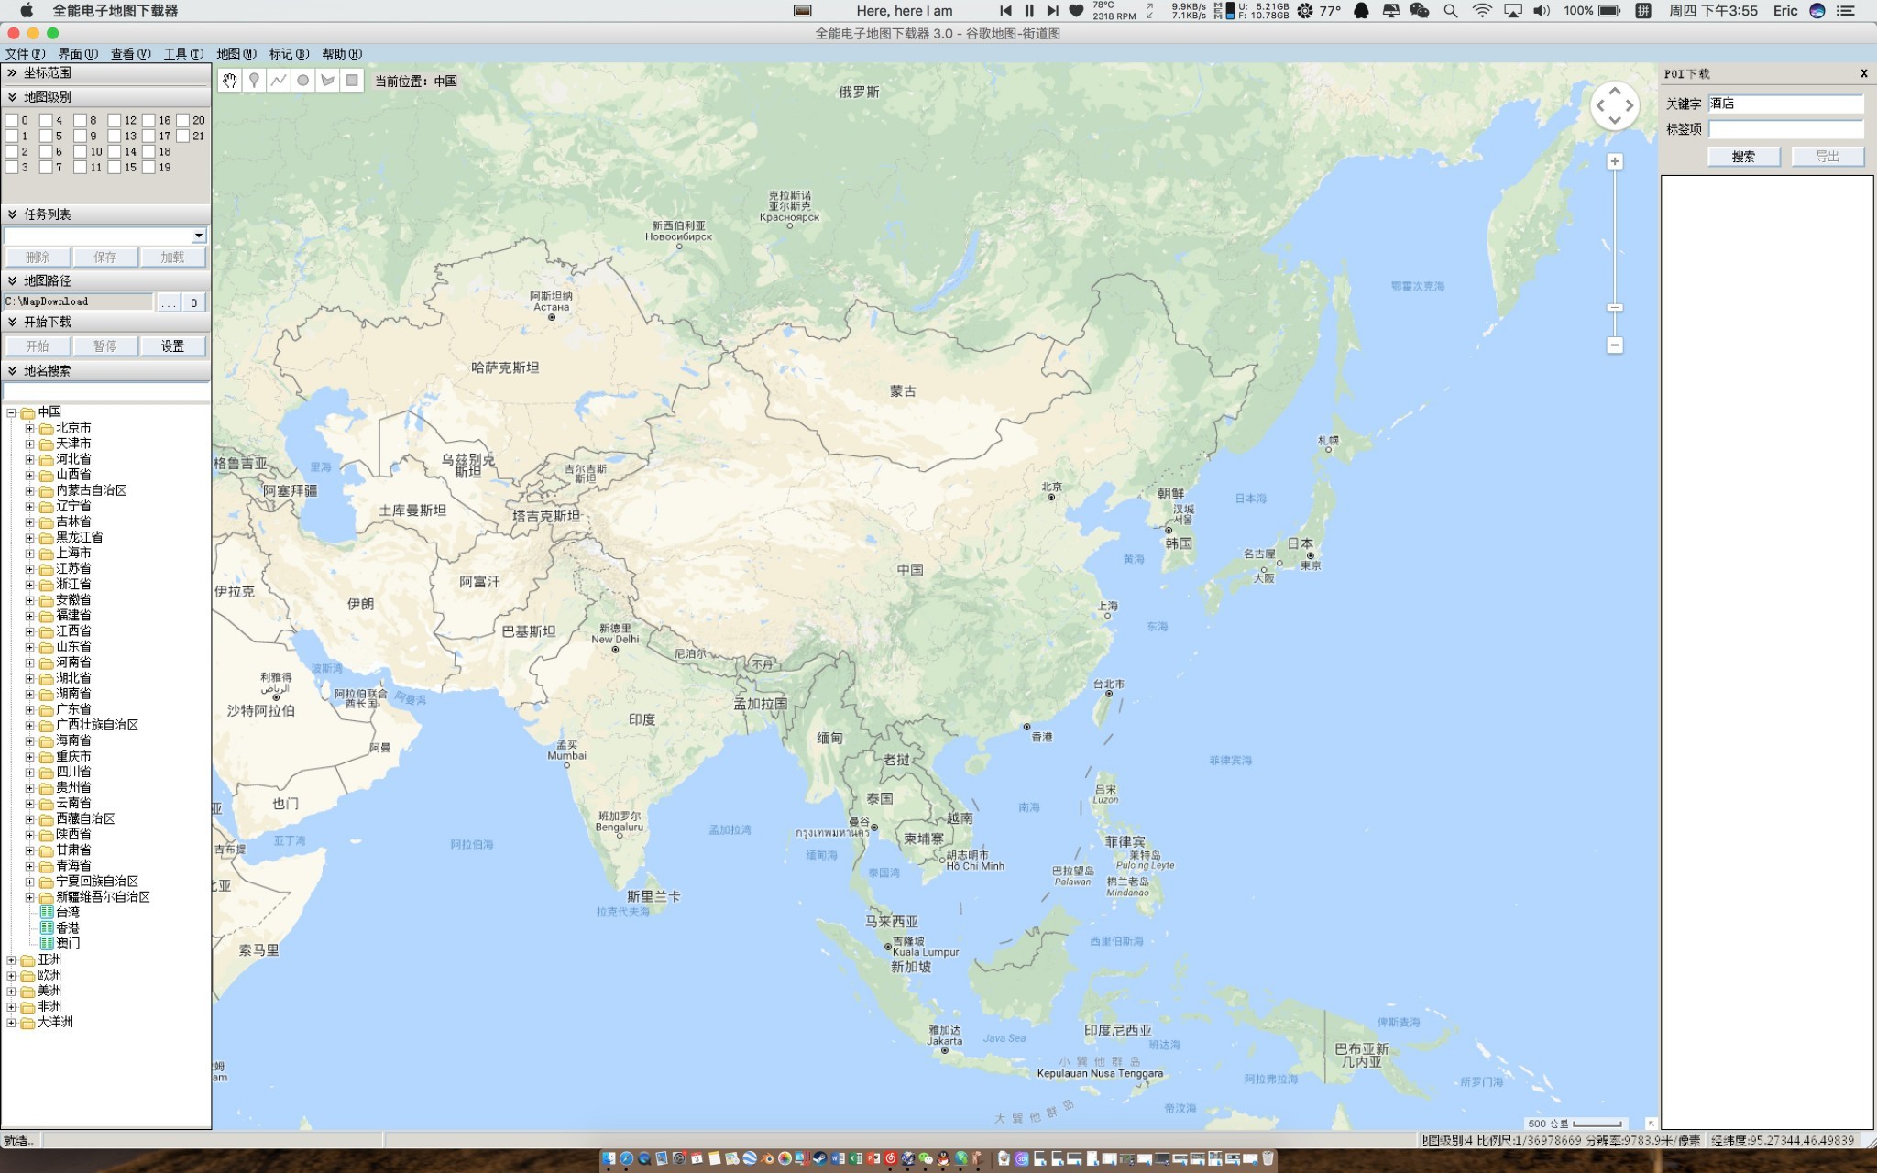1877x1173 pixels.
Task: Open notification center list icon
Action: point(1846,11)
